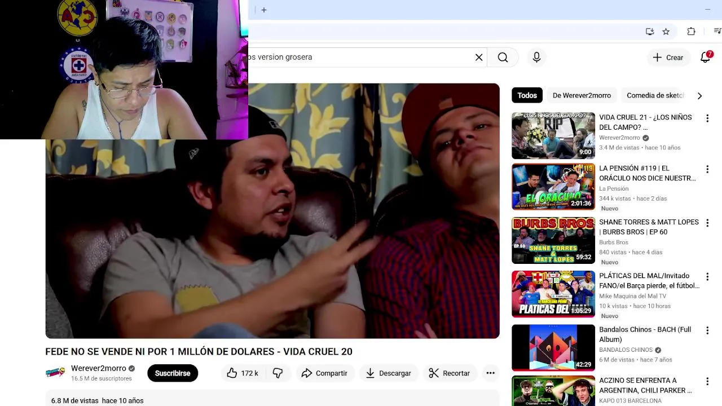The image size is (722, 406).
Task: Open title 'SHANE TORRES & MATT LOPES'
Action: tap(649, 227)
